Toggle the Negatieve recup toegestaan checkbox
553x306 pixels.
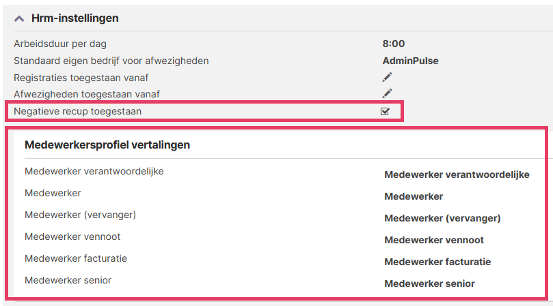click(x=385, y=111)
